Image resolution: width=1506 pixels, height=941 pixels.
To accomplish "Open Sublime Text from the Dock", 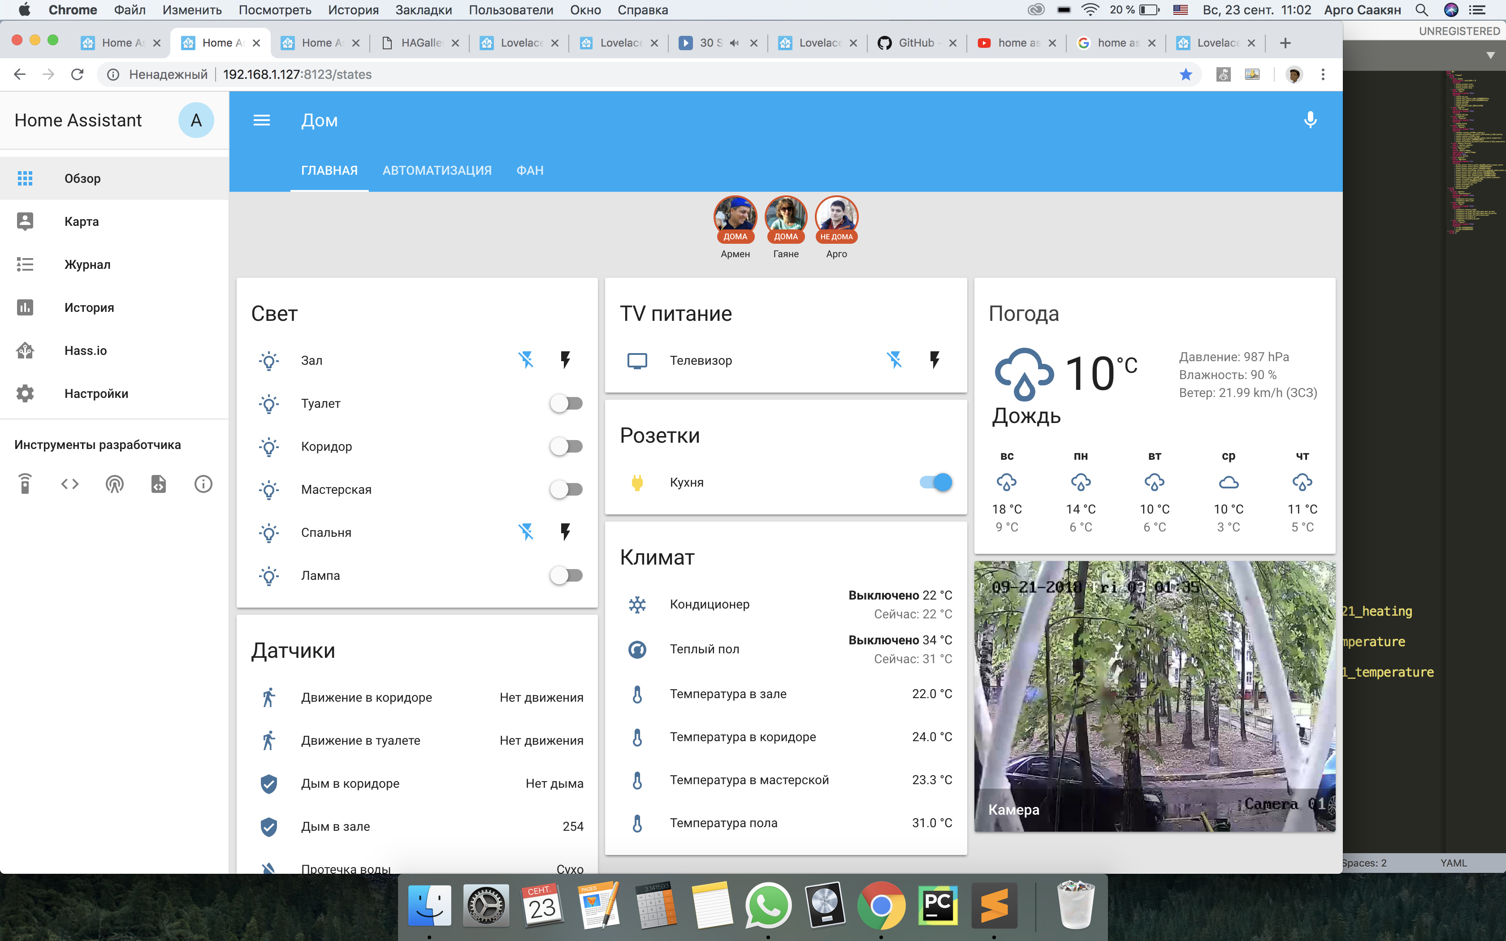I will pos(994,906).
